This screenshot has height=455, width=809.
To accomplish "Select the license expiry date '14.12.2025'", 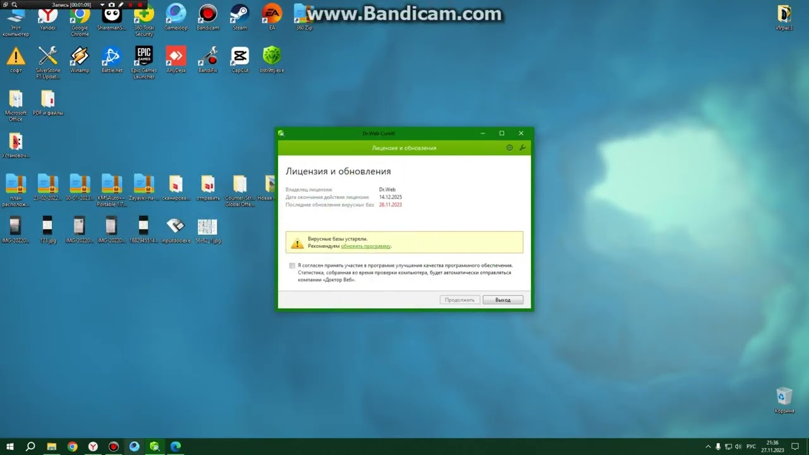I will [x=391, y=197].
